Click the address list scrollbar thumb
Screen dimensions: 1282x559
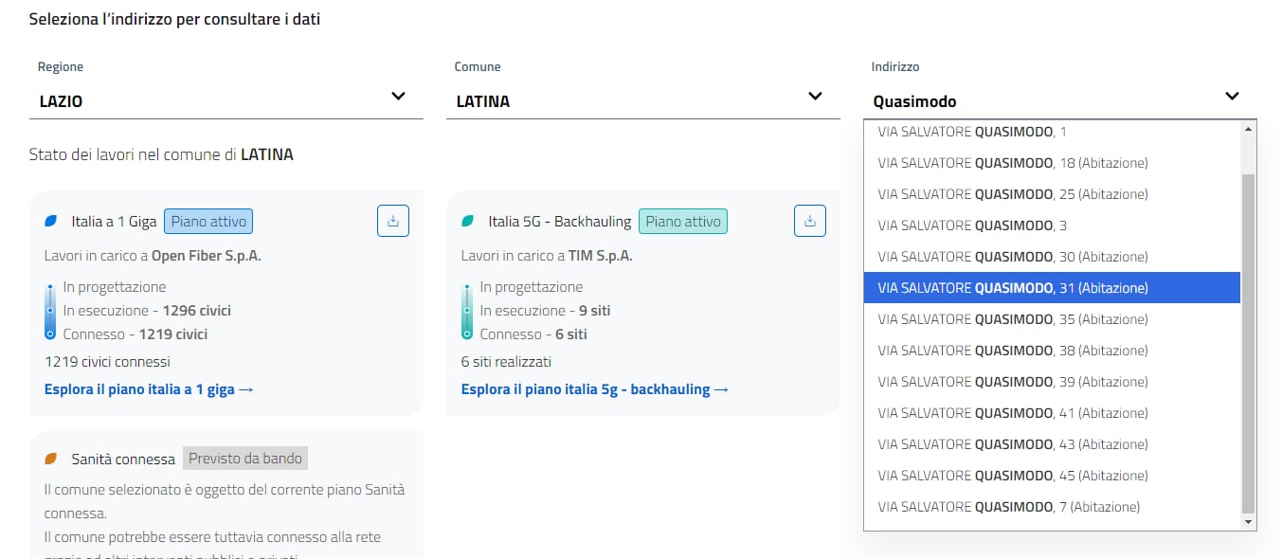(1248, 341)
